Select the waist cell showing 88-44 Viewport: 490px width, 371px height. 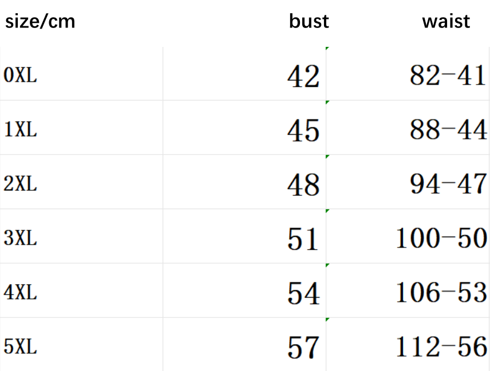click(x=448, y=130)
